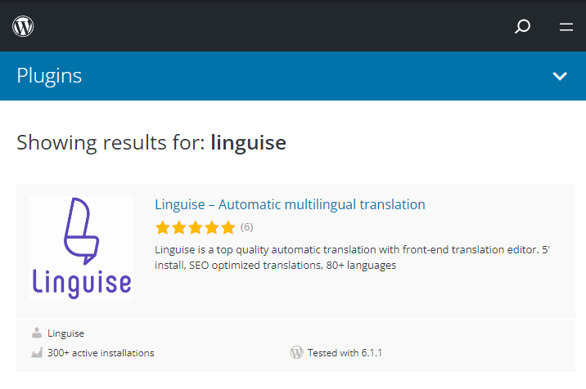Go to the Plugins heading link
This screenshot has height=389, width=586.
[x=49, y=76]
